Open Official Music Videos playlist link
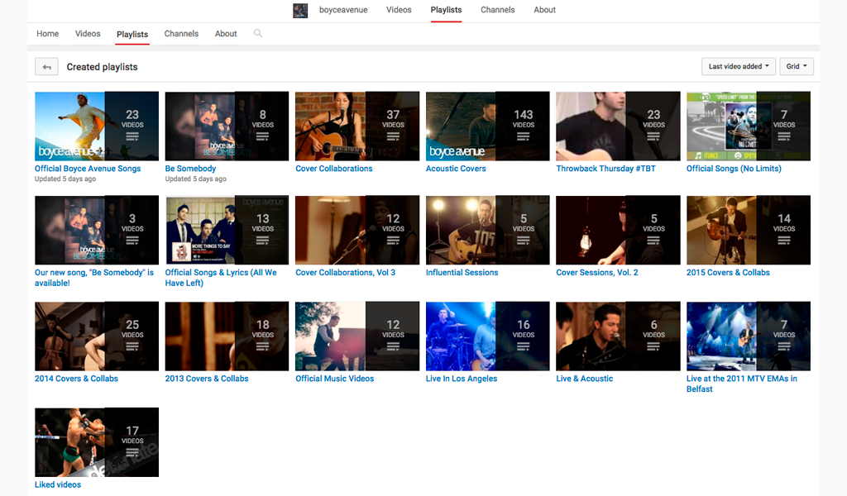Screen dimensions: 847x496 [334, 379]
